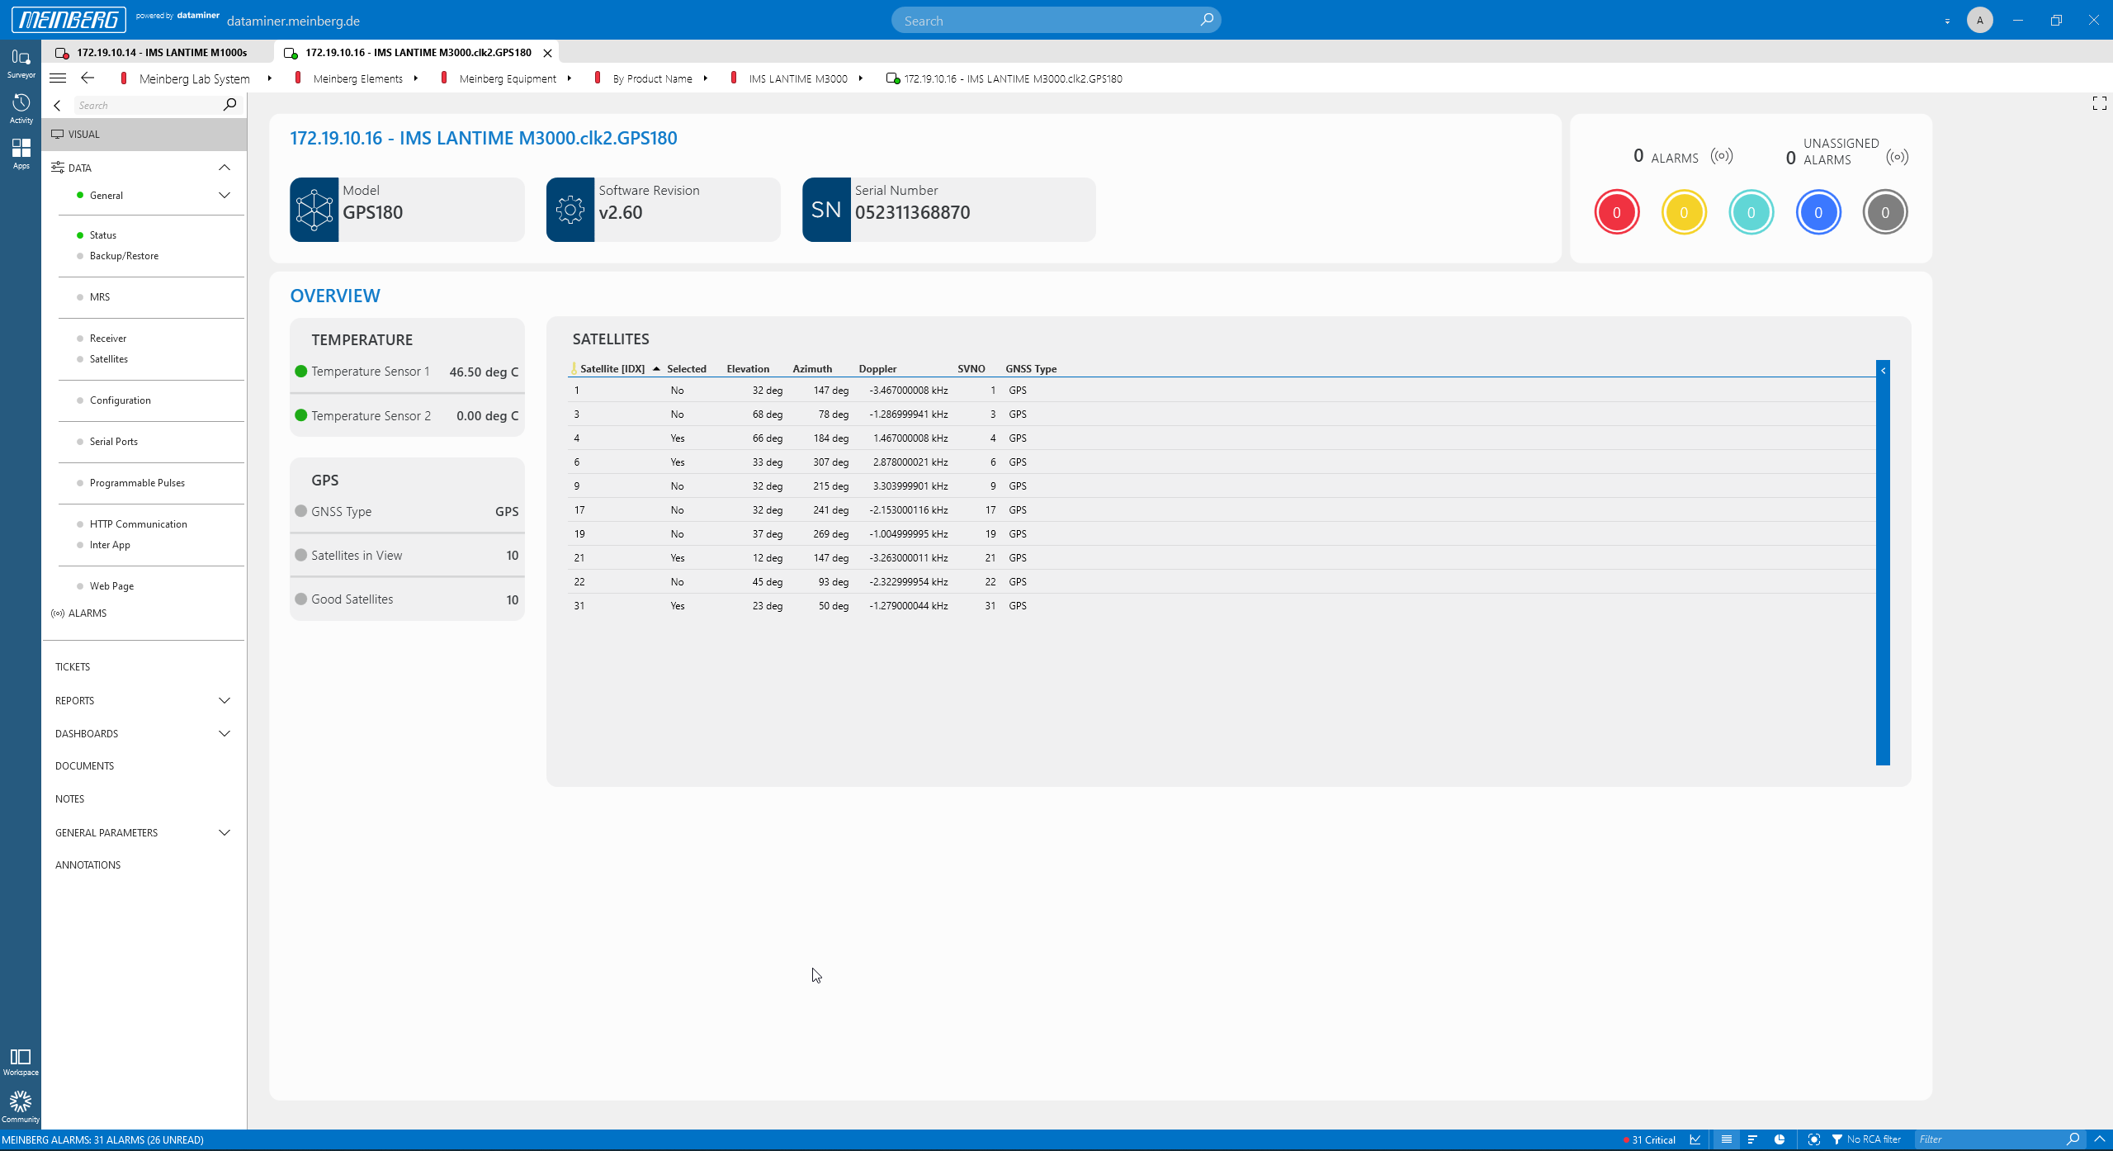Open dropdown arrow after Meinberg Elements breadcrumb
This screenshot has width=2113, height=1151.
pos(416,78)
